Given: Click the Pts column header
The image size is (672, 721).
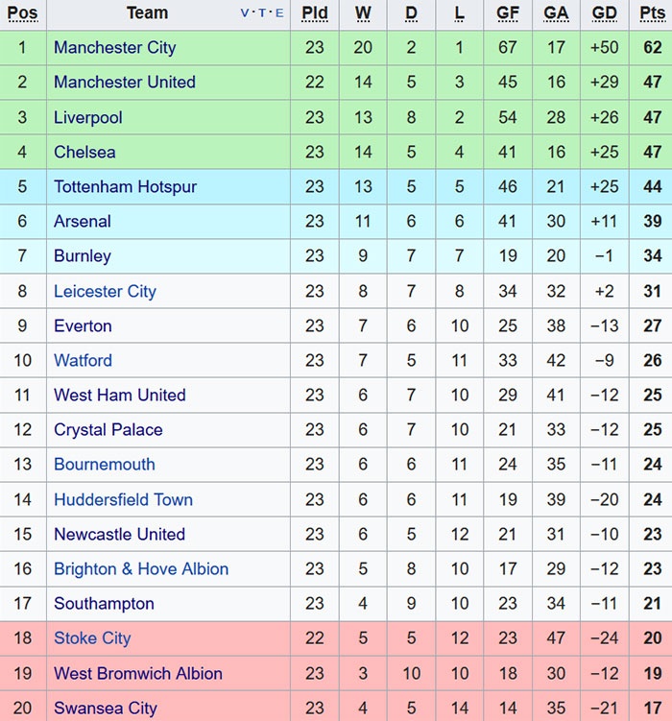Looking at the screenshot, I should (652, 13).
